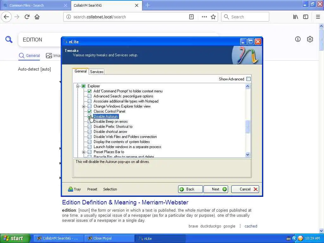The width and height of the screenshot is (324, 243).
Task: Select the General tab in nLite
Action: click(81, 71)
